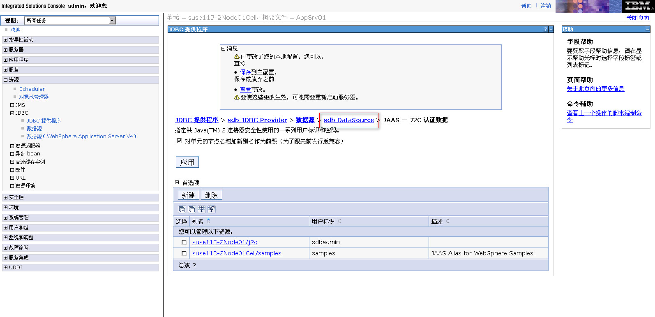Go to sdb JDBC Provider breadcrumb

(258, 120)
